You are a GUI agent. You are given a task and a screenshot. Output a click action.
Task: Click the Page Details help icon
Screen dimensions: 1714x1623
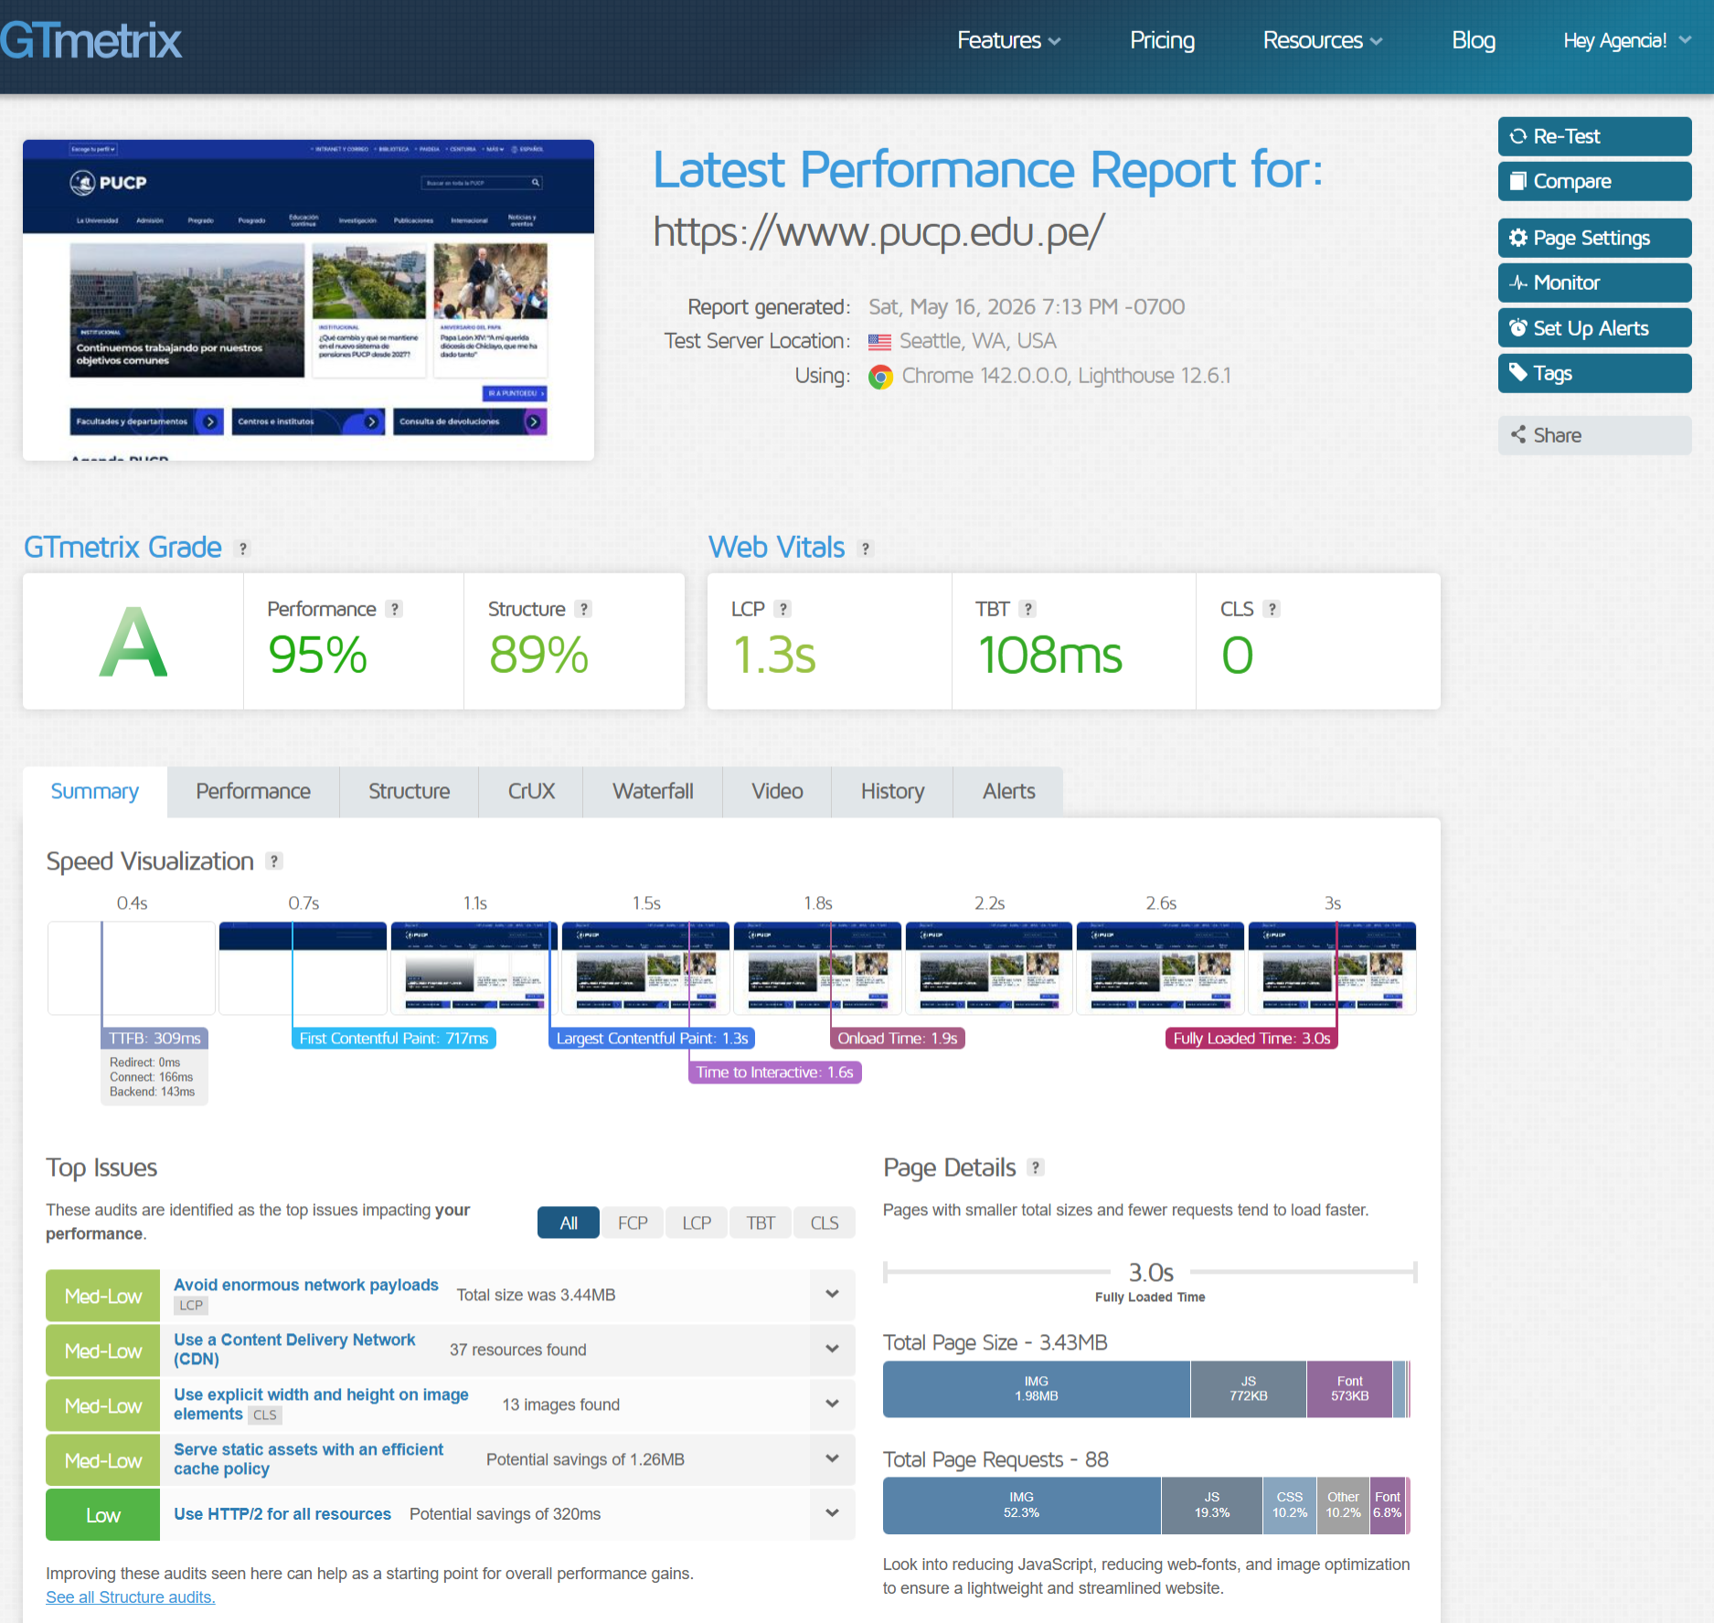coord(1035,1168)
